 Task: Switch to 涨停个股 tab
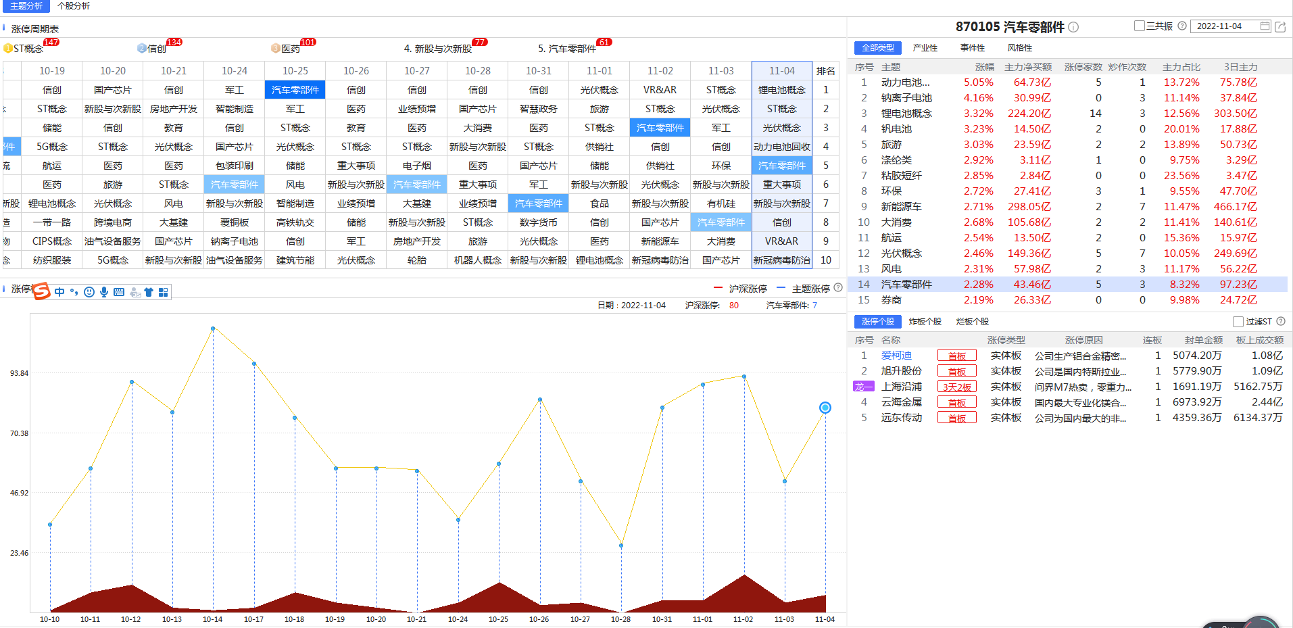[x=878, y=322]
